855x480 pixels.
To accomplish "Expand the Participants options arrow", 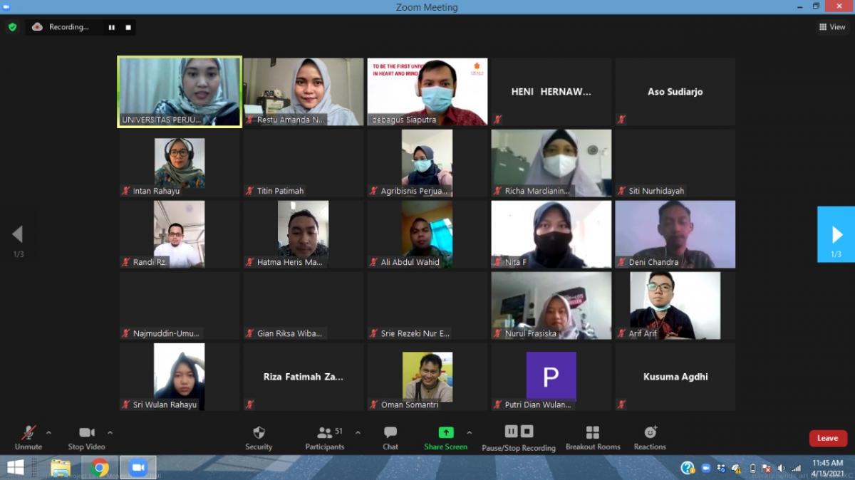I will 358,432.
